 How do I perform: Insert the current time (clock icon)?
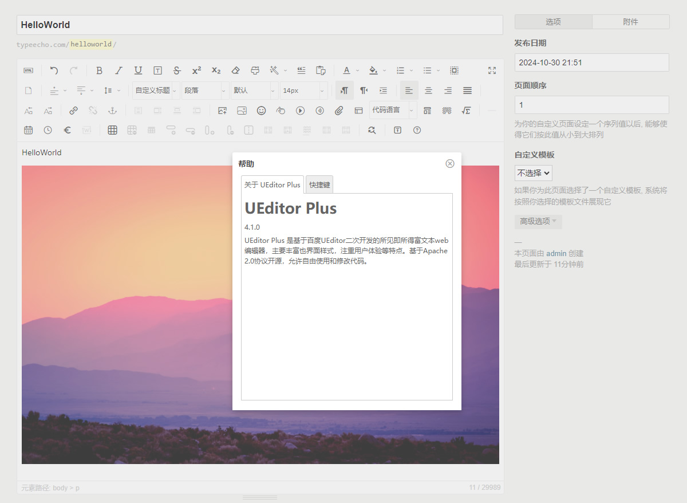coord(48,130)
